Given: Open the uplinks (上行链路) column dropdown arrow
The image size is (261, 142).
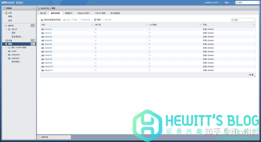Looking at the screenshot, I should 200,25.
